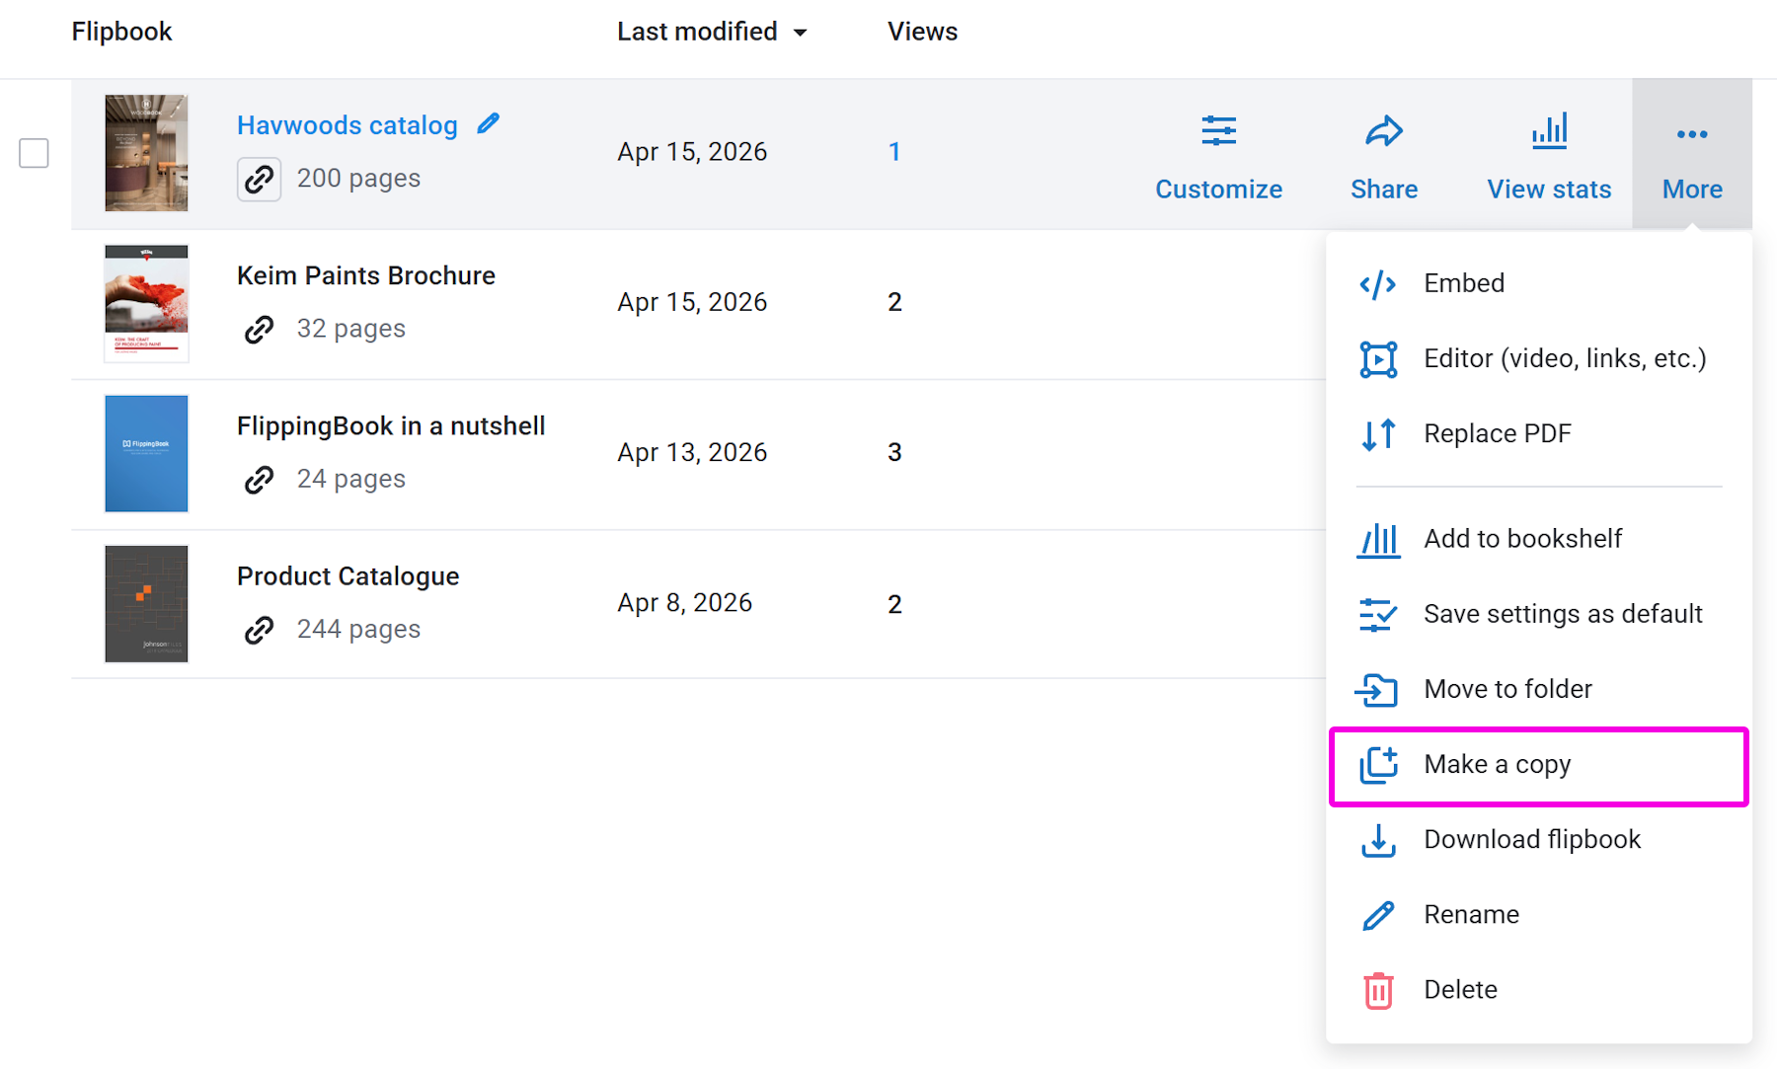This screenshot has width=1777, height=1069.
Task: Delete the flipbook via menu
Action: pyautogui.click(x=1460, y=990)
